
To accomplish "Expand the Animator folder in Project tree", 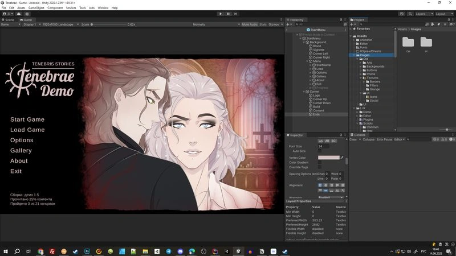I will point(354,40).
